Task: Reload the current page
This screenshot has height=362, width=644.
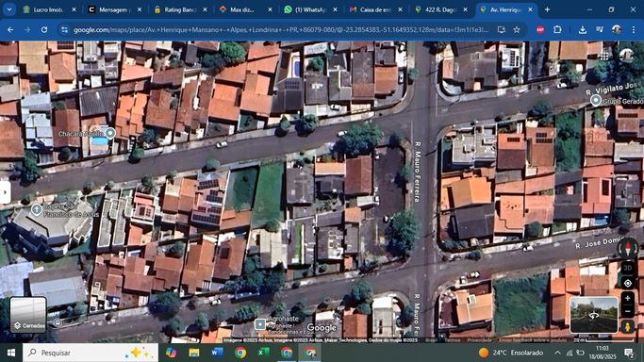Action: pos(44,29)
